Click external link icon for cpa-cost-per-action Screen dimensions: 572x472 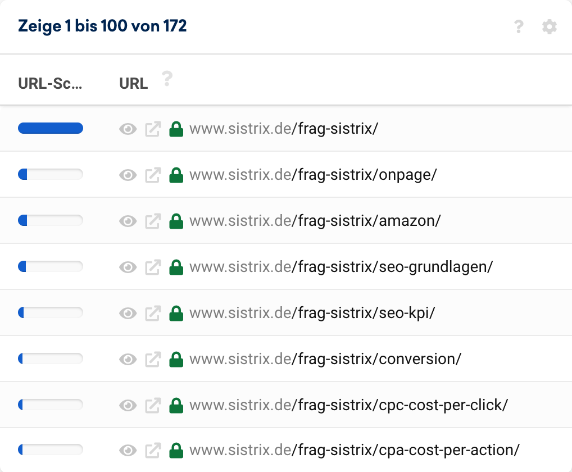(x=153, y=451)
